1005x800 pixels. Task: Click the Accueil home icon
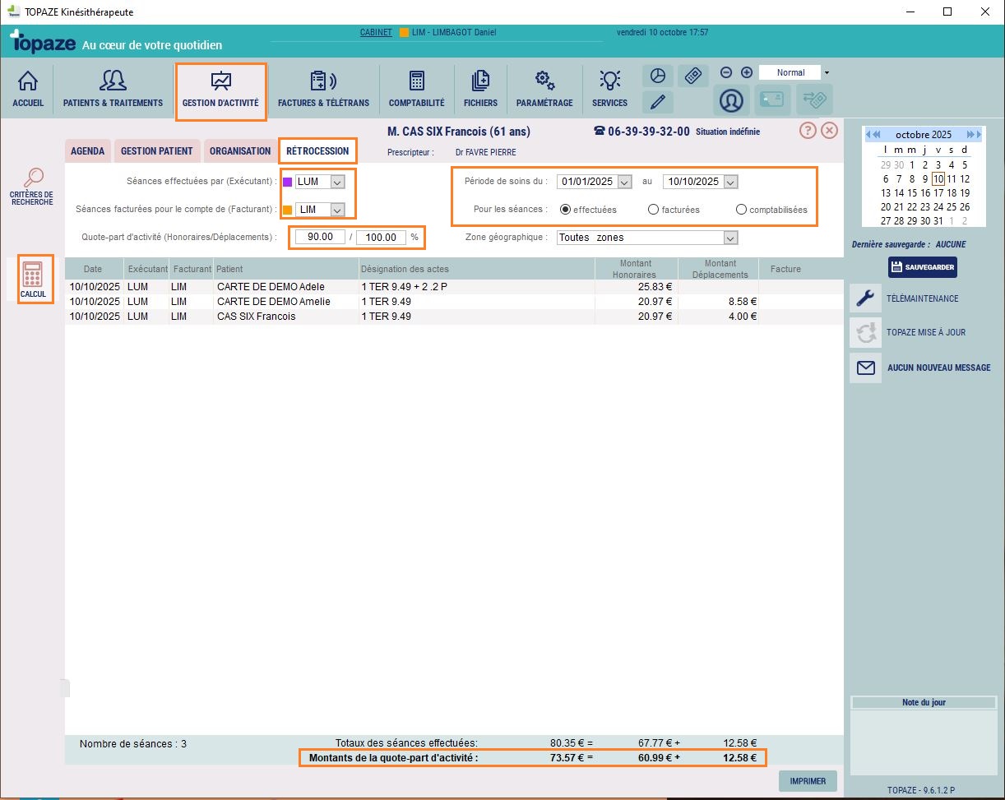28,90
